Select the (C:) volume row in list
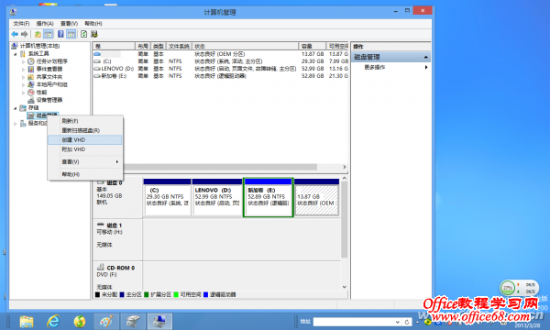550x330 pixels. click(221, 61)
